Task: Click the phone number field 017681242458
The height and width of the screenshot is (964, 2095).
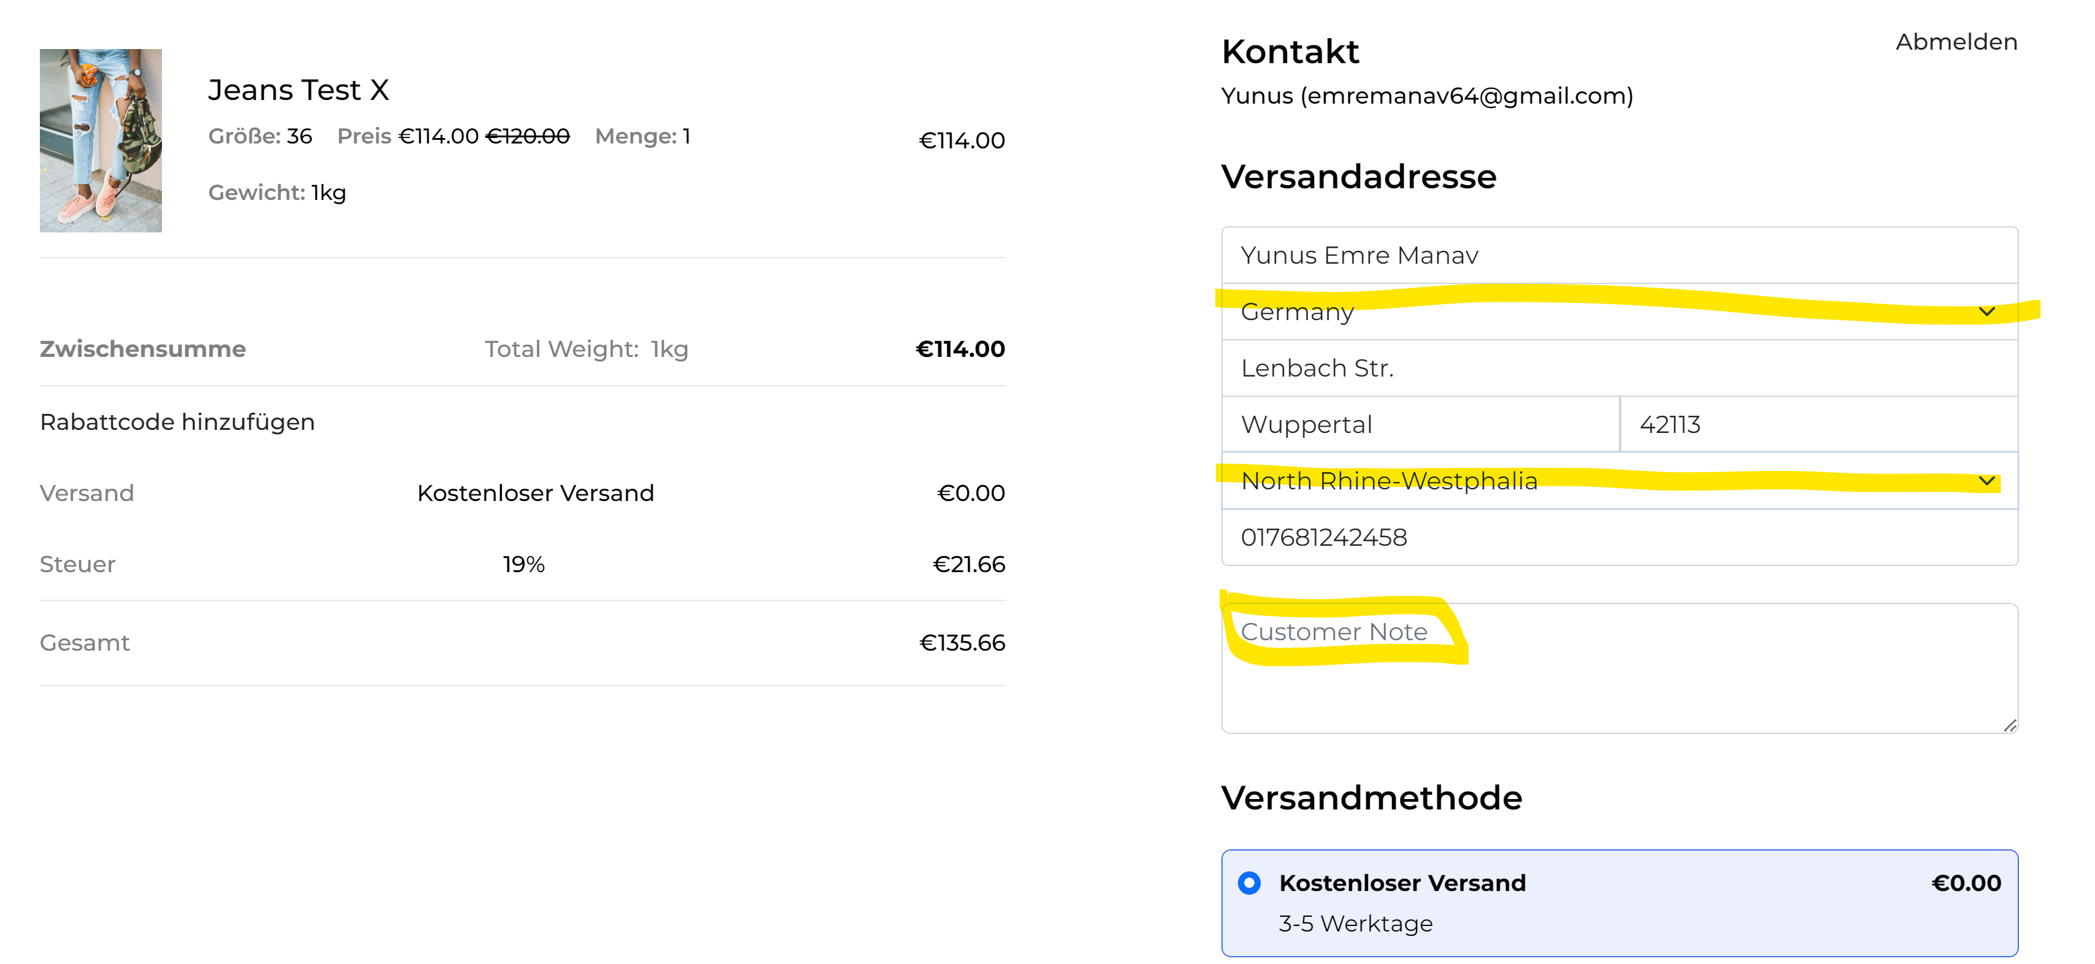Action: point(1618,537)
